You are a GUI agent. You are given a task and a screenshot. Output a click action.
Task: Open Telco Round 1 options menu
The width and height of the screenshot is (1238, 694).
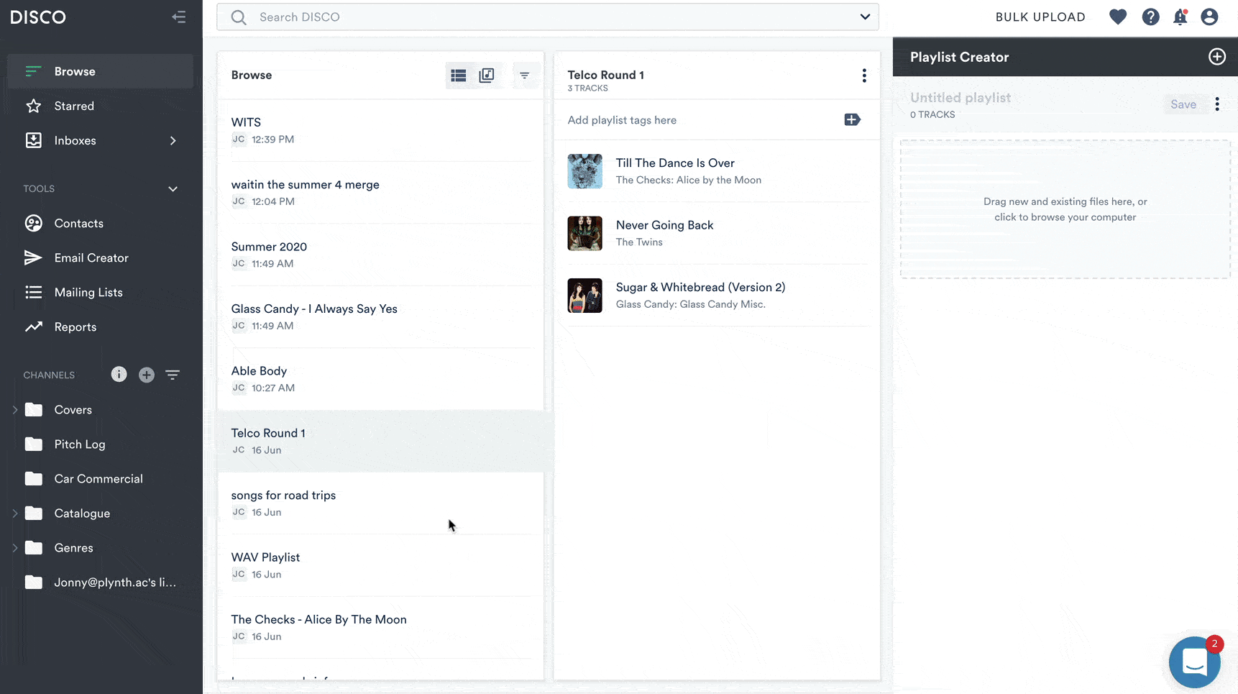click(x=864, y=76)
